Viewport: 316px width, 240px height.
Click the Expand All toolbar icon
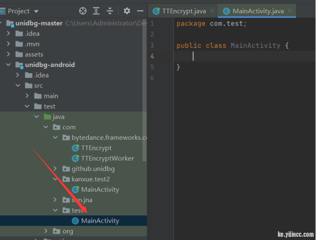pos(96,11)
